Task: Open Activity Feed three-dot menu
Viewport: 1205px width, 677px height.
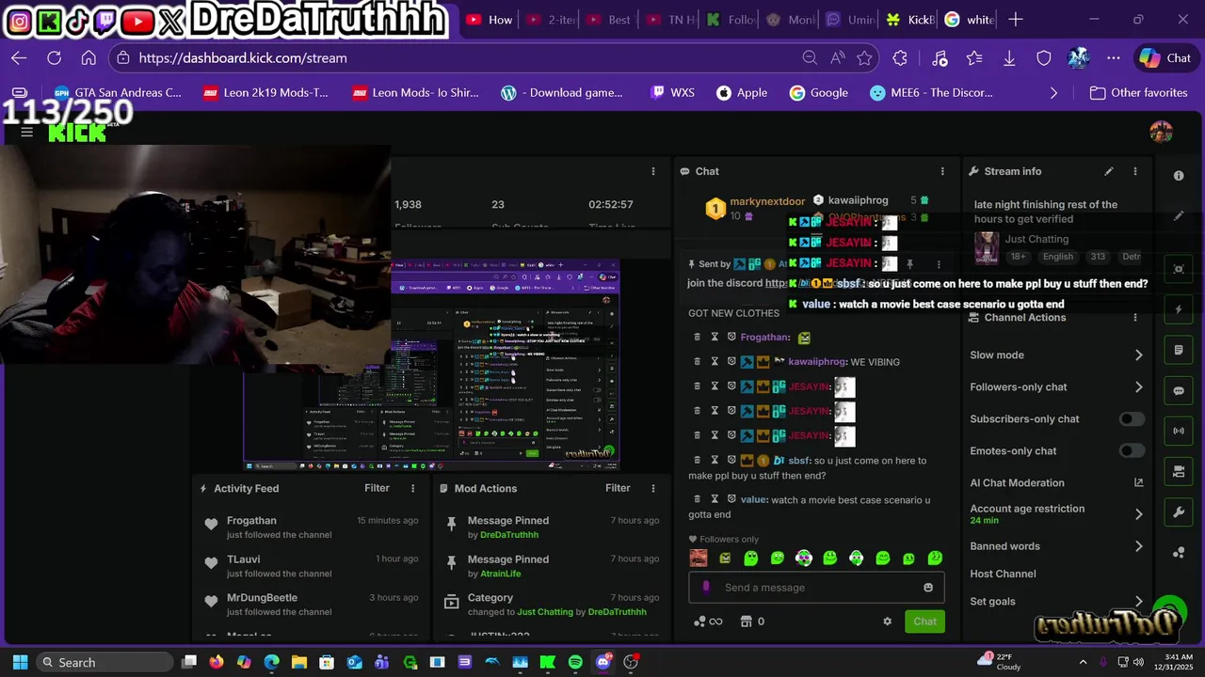Action: [412, 488]
